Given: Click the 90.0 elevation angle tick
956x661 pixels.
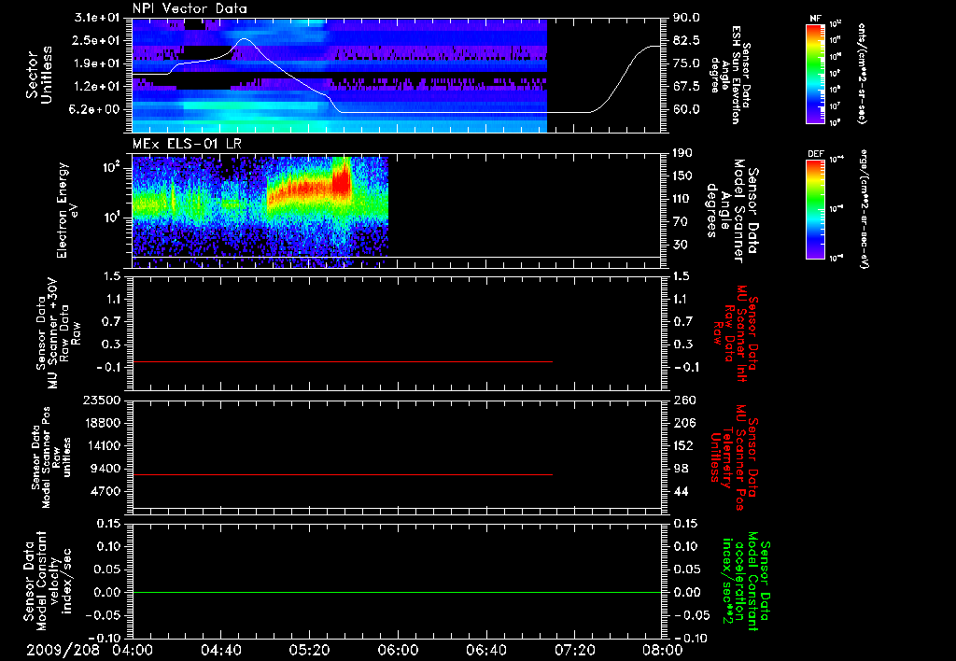Looking at the screenshot, I should point(686,18).
